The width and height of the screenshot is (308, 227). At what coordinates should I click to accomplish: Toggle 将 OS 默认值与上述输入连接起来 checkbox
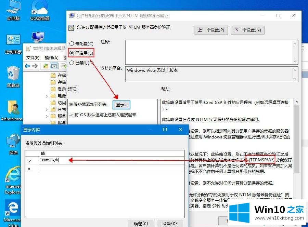pyautogui.click(x=71, y=115)
